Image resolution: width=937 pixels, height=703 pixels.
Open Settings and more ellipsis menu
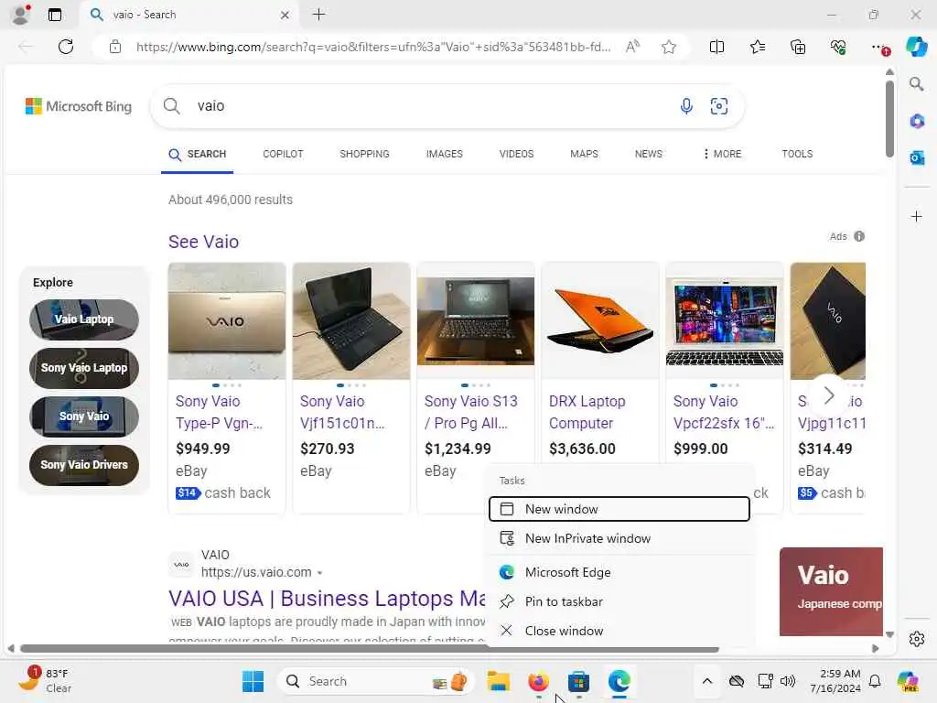879,47
